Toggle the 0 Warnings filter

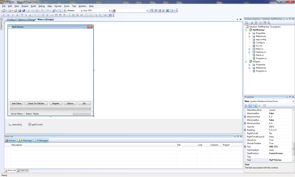(25, 140)
